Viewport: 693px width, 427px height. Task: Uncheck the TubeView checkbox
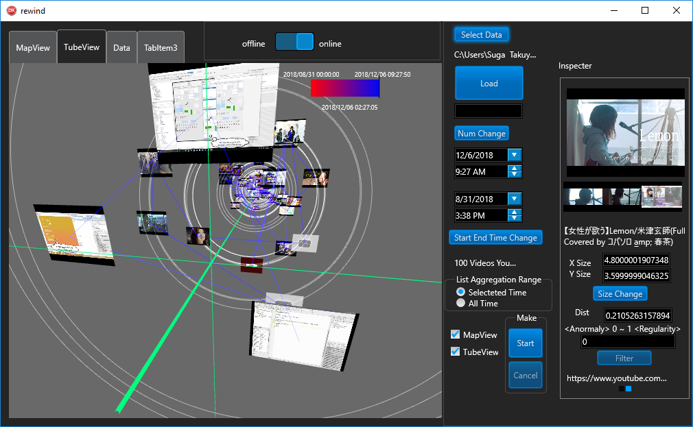tap(455, 352)
